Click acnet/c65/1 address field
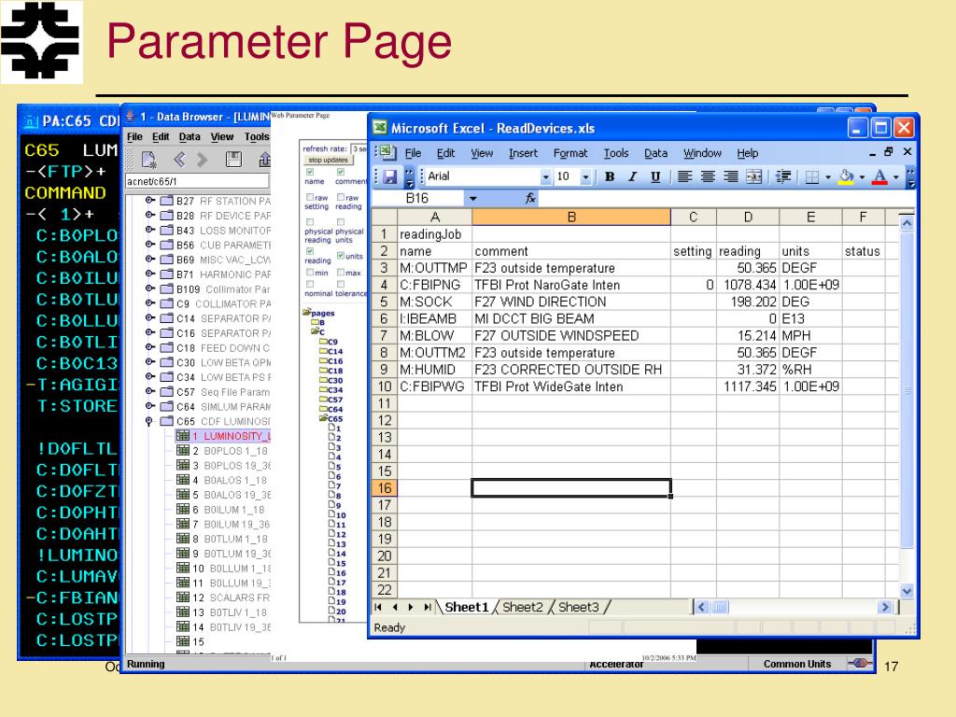 coord(197,181)
